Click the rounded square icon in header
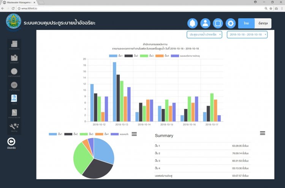The height and width of the screenshot is (188, 285). tap(218, 23)
